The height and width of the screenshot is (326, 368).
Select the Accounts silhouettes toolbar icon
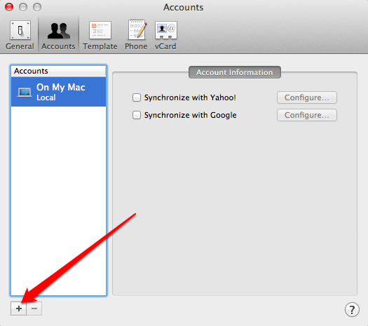pyautogui.click(x=58, y=31)
